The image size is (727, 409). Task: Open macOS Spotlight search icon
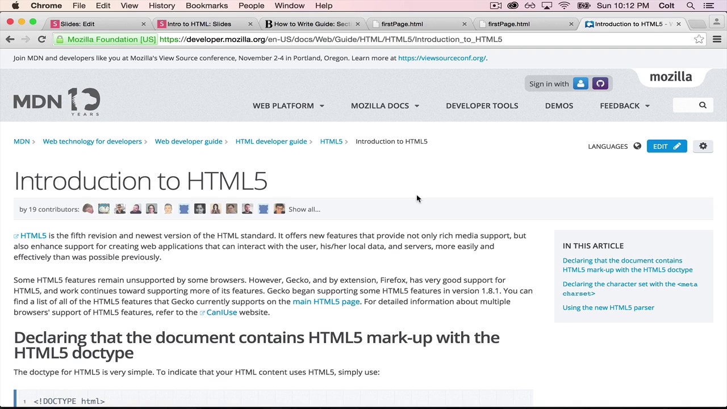pos(691,6)
